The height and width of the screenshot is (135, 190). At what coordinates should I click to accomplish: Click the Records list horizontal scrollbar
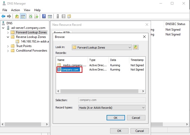pyautogui.click(x=101, y=91)
